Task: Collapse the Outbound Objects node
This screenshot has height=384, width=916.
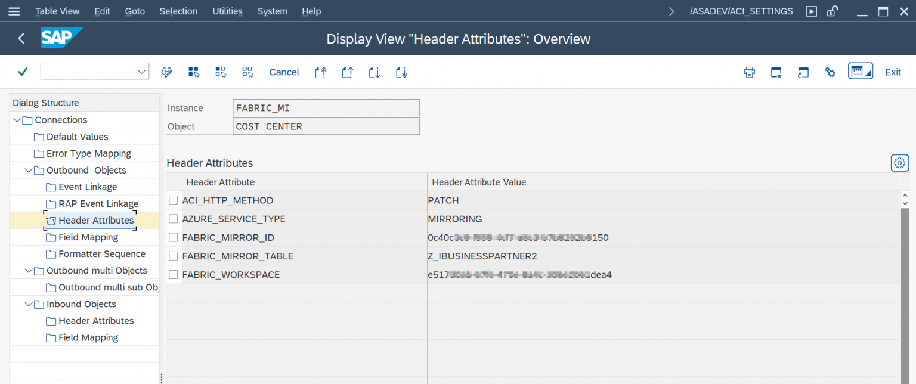Action: [x=28, y=170]
